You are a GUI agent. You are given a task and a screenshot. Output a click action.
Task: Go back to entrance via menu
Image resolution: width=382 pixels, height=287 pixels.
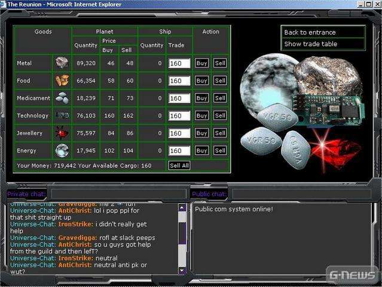323,32
